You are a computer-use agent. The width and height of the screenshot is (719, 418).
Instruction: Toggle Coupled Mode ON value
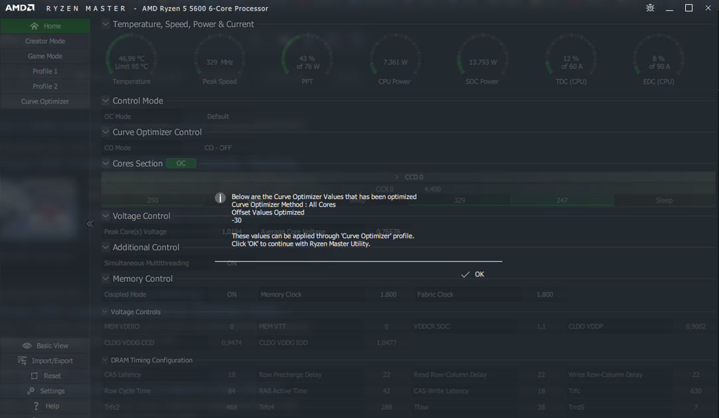click(232, 294)
